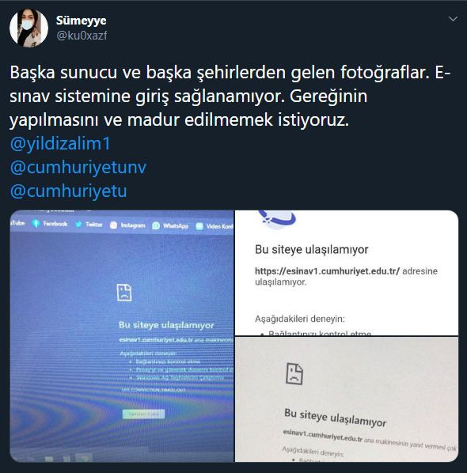Click the https://esinav1.cumhuriyet.edu.tr/ address text
The image size is (467, 473).
327,271
